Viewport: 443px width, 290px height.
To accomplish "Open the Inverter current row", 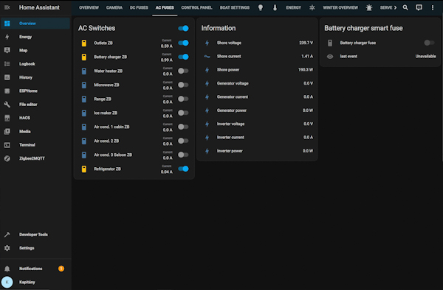I will 257,138.
